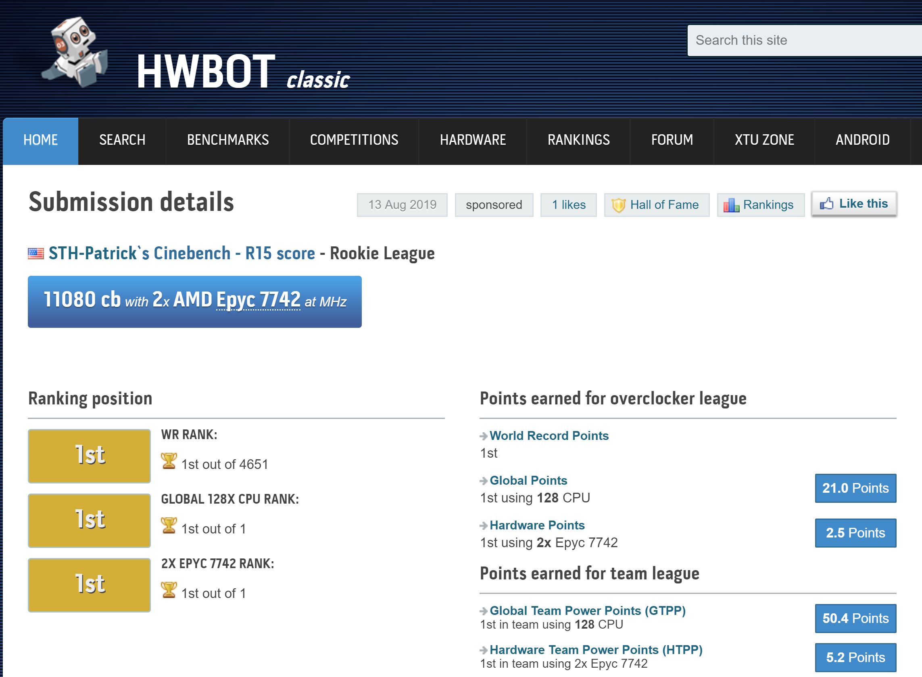Open the Global Points link

click(528, 480)
